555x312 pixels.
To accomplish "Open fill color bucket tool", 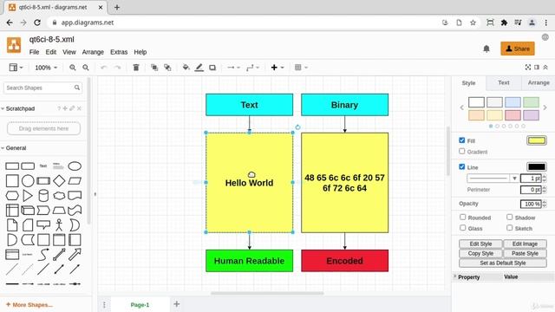I will click(186, 68).
